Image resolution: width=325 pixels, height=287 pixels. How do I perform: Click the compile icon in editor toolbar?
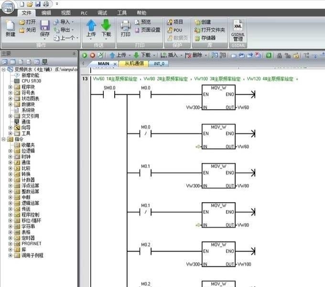100,55
